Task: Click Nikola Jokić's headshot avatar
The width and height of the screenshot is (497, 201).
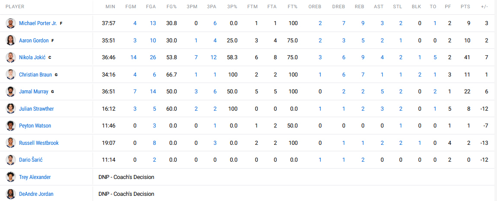Action: coord(11,57)
